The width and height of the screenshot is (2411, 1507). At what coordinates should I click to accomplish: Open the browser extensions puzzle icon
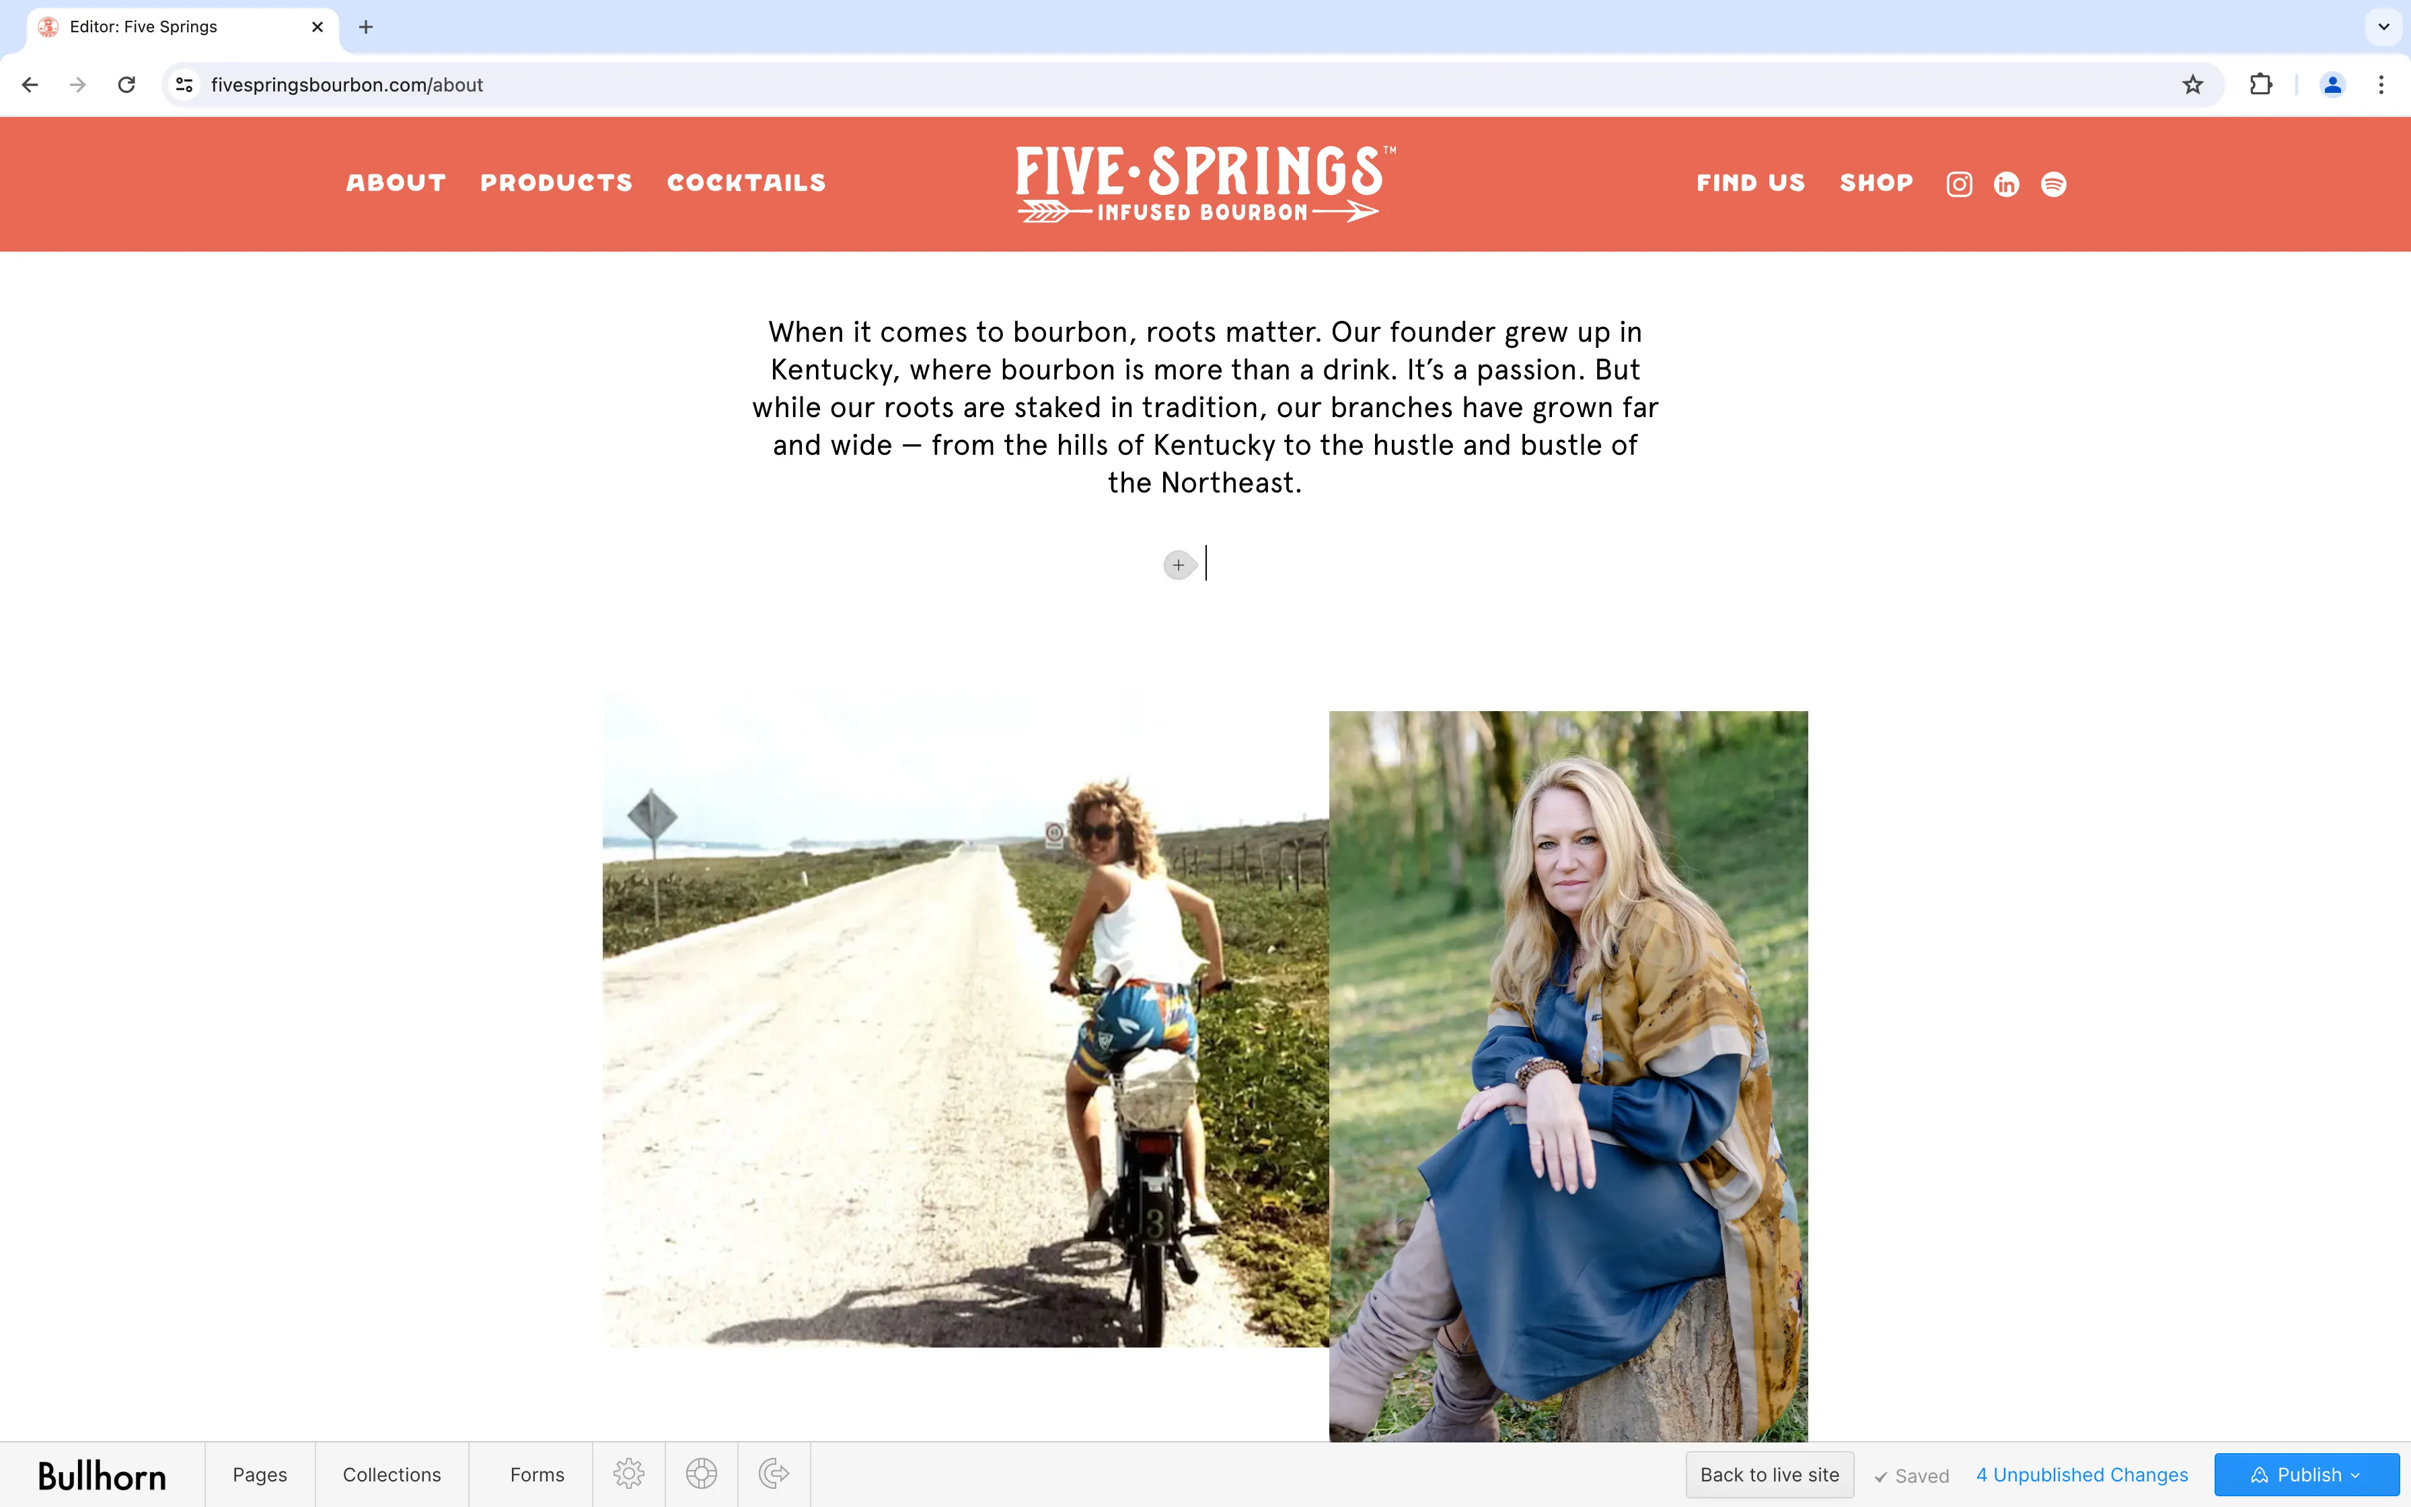pyautogui.click(x=2260, y=85)
